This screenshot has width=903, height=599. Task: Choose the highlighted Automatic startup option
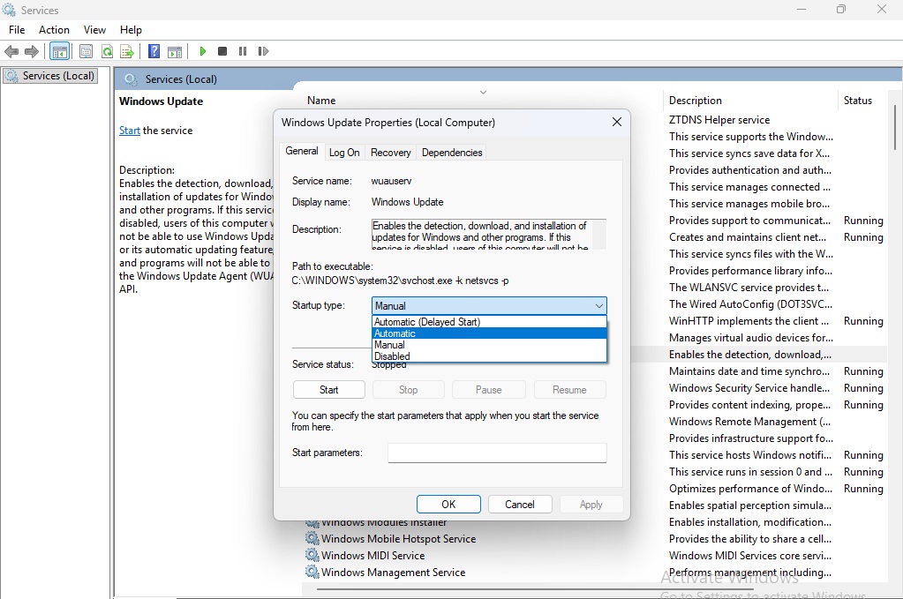click(x=490, y=333)
